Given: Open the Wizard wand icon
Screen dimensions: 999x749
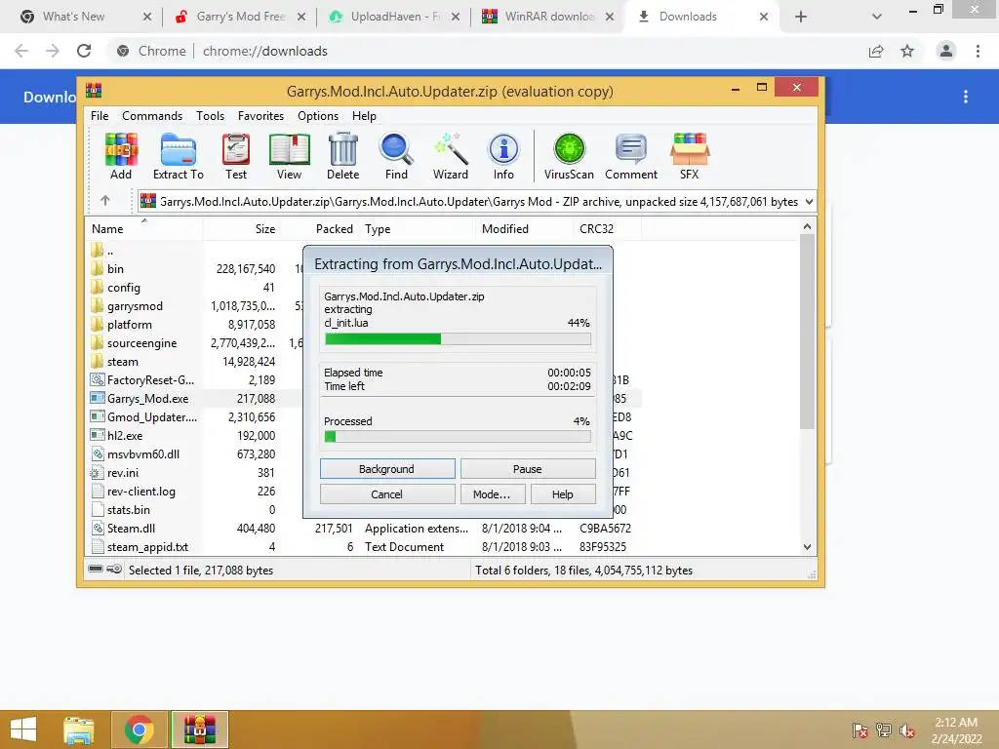Looking at the screenshot, I should click(x=451, y=157).
